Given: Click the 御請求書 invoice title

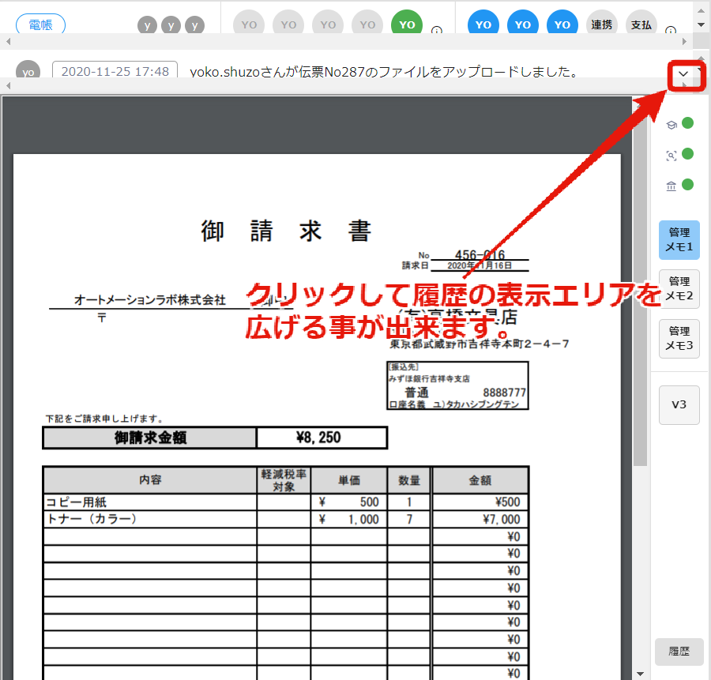Looking at the screenshot, I should pyautogui.click(x=287, y=231).
